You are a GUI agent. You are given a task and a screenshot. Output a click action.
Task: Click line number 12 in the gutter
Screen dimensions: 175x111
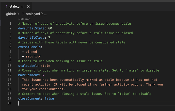[9, 75]
